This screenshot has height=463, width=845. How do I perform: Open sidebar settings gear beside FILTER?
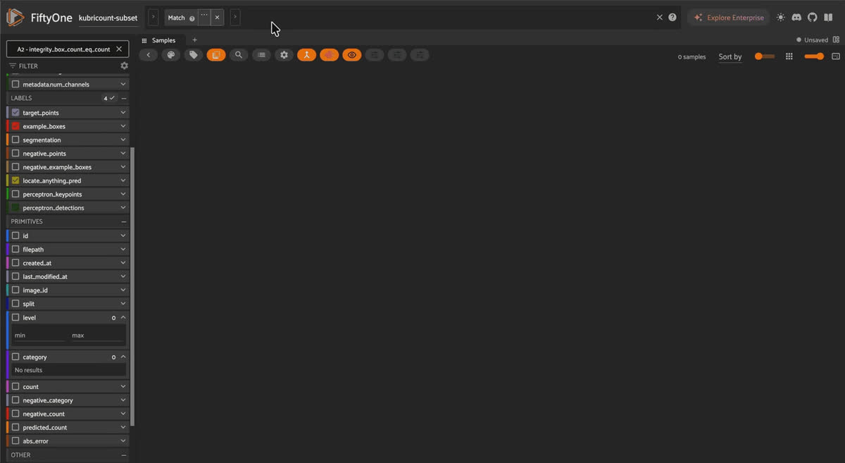pyautogui.click(x=125, y=66)
